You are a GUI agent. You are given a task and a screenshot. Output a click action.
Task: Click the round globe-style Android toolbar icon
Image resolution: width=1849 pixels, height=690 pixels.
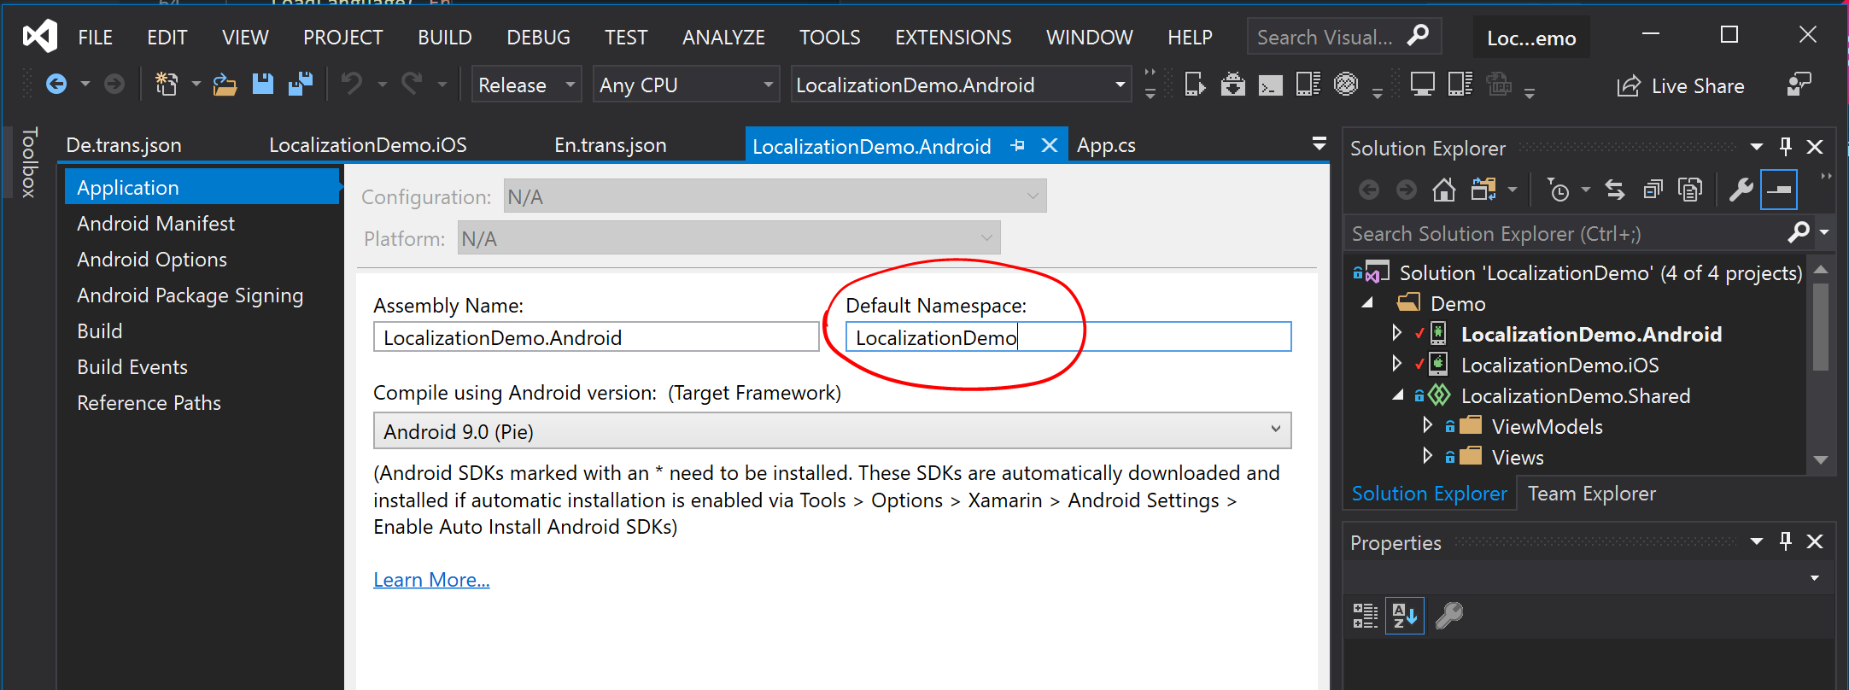coord(1346,84)
